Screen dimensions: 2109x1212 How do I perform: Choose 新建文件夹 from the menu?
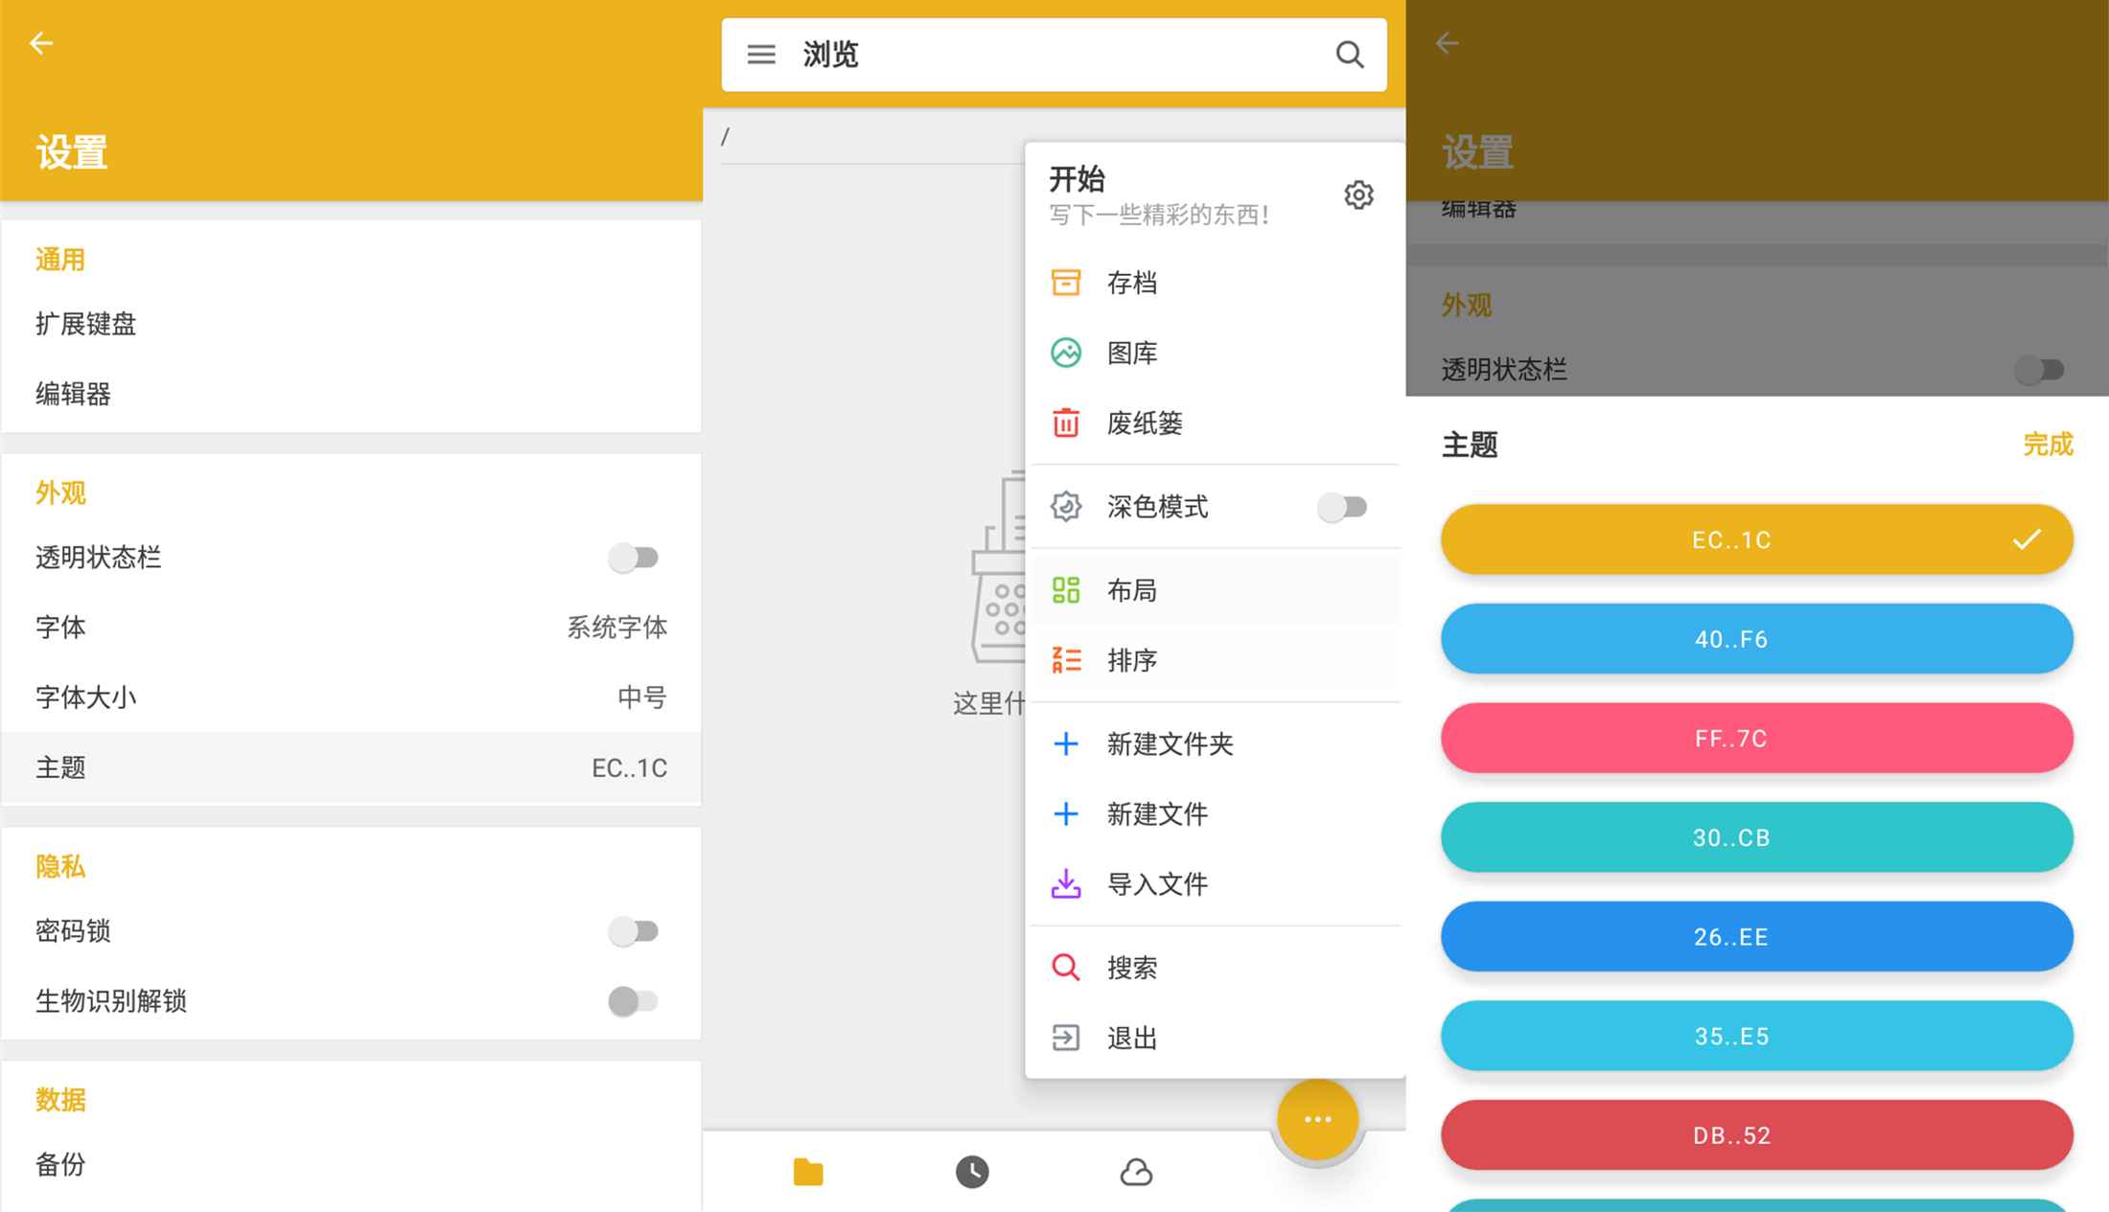tap(1170, 743)
